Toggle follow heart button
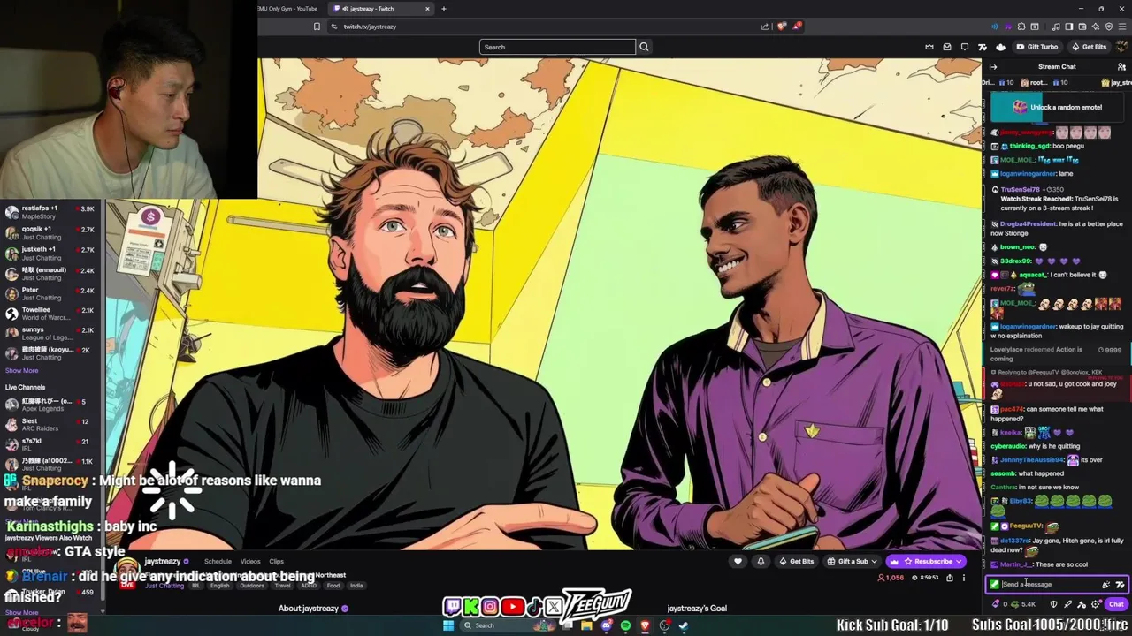 tap(738, 561)
